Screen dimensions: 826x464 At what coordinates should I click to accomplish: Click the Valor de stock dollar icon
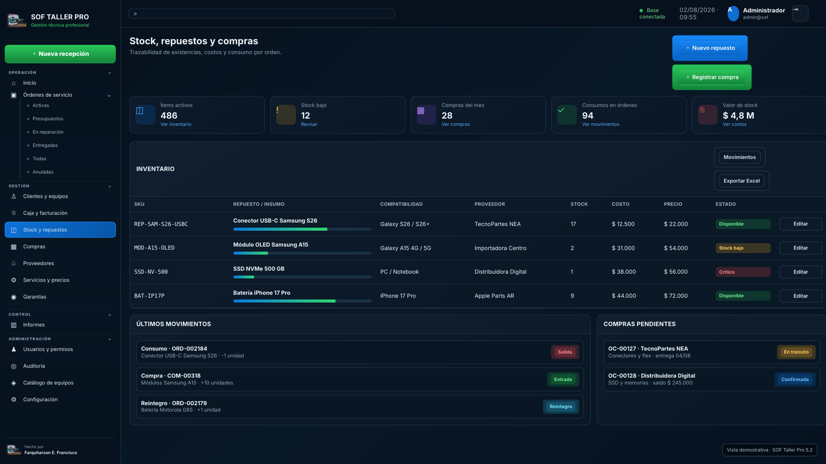[707, 115]
